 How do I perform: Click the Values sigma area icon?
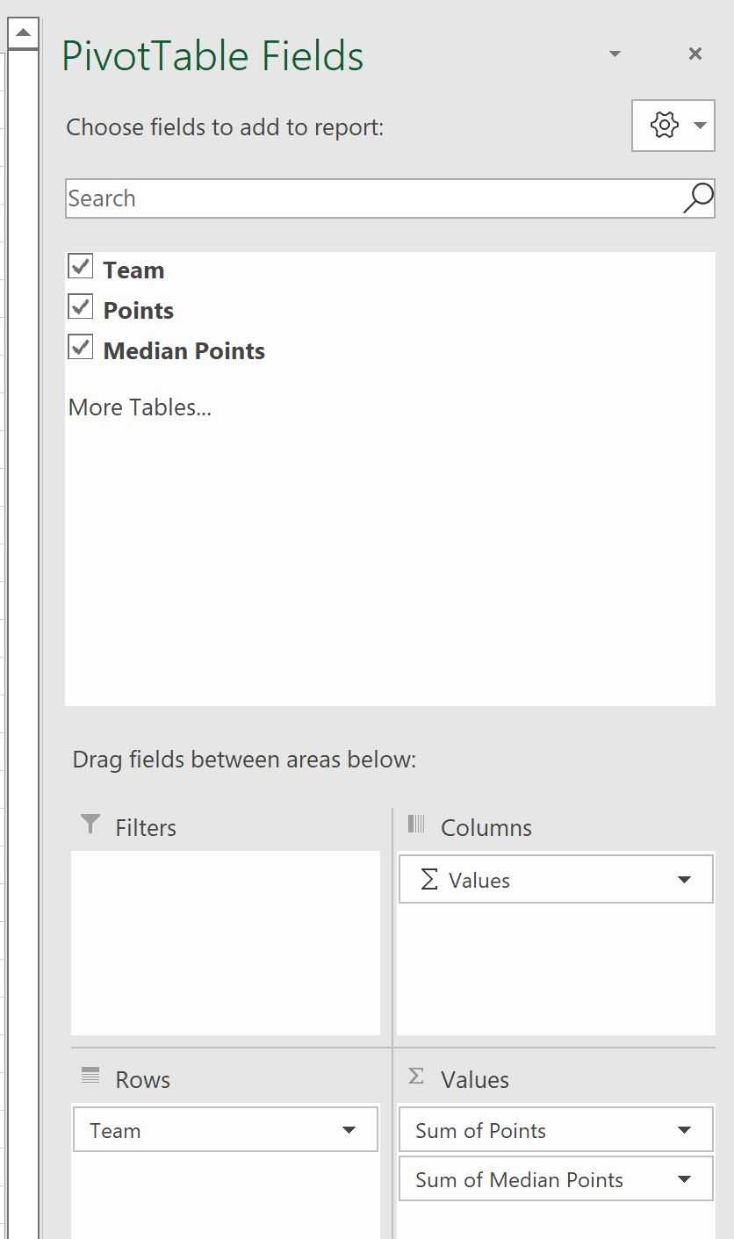pyautogui.click(x=416, y=1077)
